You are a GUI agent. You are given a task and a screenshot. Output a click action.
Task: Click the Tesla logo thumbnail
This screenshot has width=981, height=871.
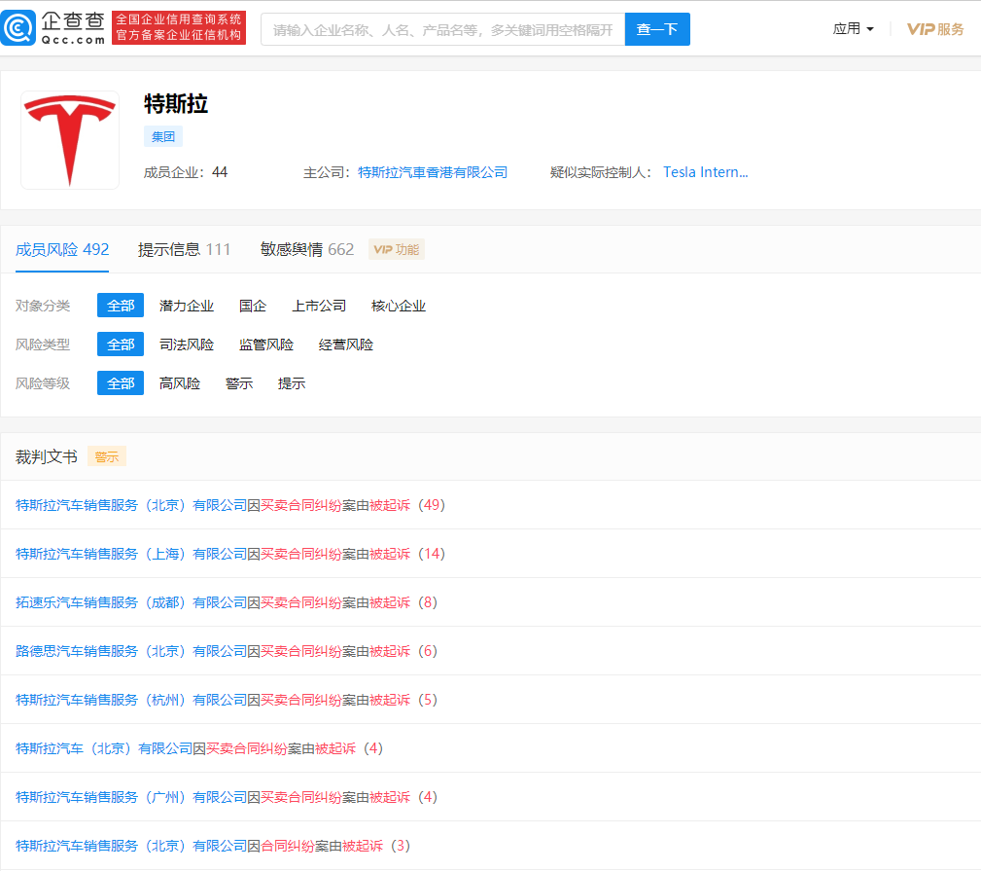point(70,140)
